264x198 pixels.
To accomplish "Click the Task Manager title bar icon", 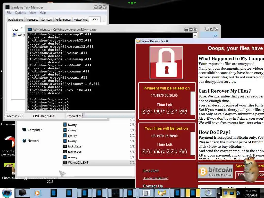I will 7,7.
